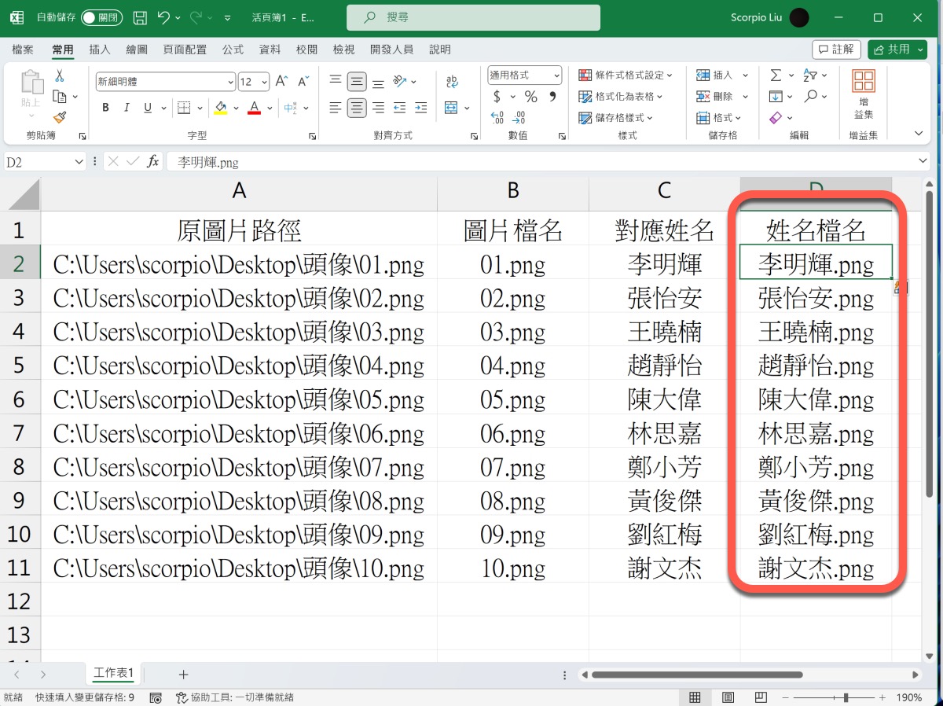
Task: Open the font name dropdown
Action: (230, 82)
